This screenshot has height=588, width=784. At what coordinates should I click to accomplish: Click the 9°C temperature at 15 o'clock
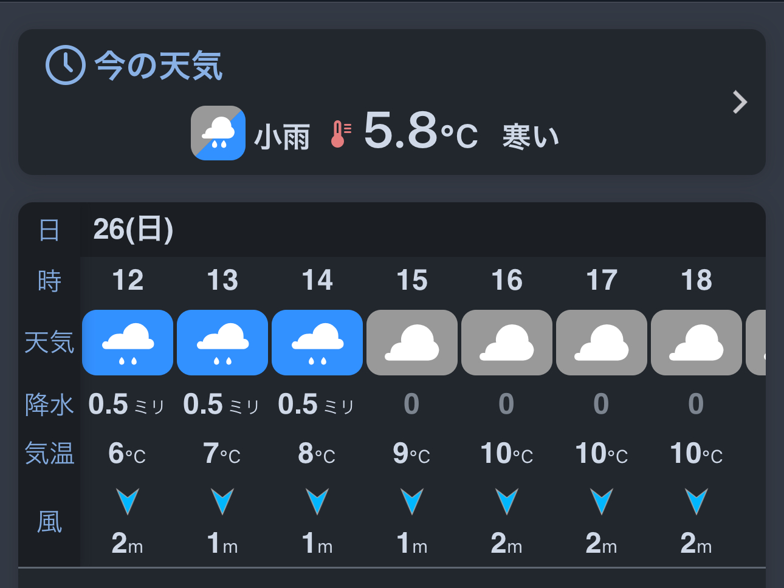tap(411, 454)
